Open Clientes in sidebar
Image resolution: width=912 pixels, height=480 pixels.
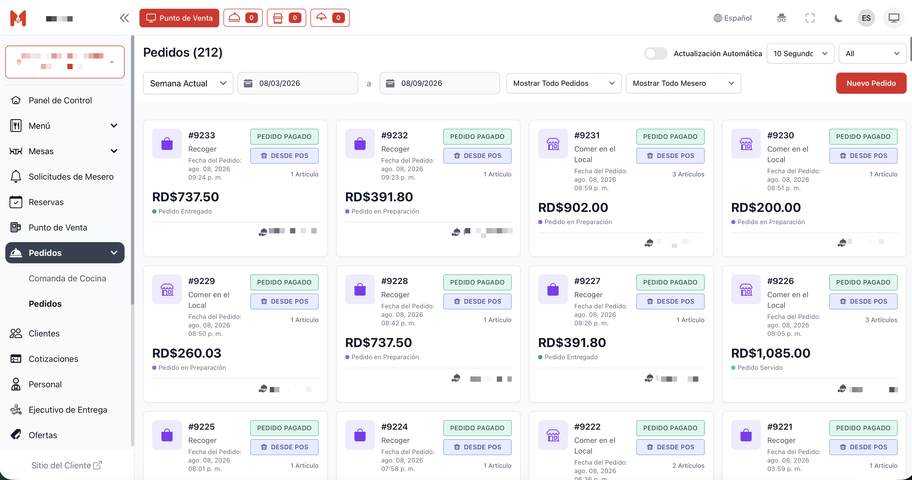65,333
